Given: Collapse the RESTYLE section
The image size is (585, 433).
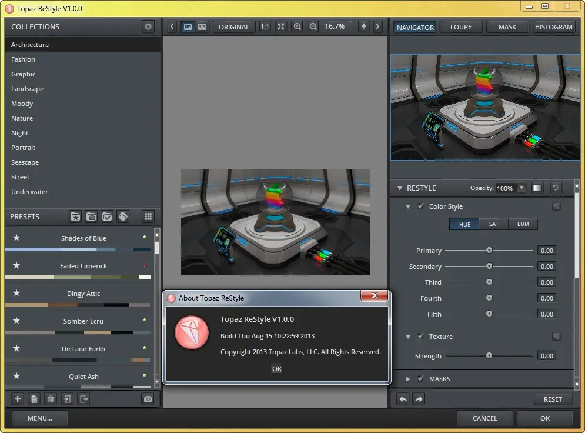Looking at the screenshot, I should click(400, 188).
